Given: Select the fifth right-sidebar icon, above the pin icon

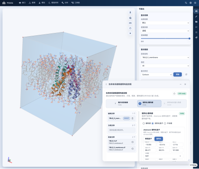Looking at the screenshot, I should pos(196,32).
